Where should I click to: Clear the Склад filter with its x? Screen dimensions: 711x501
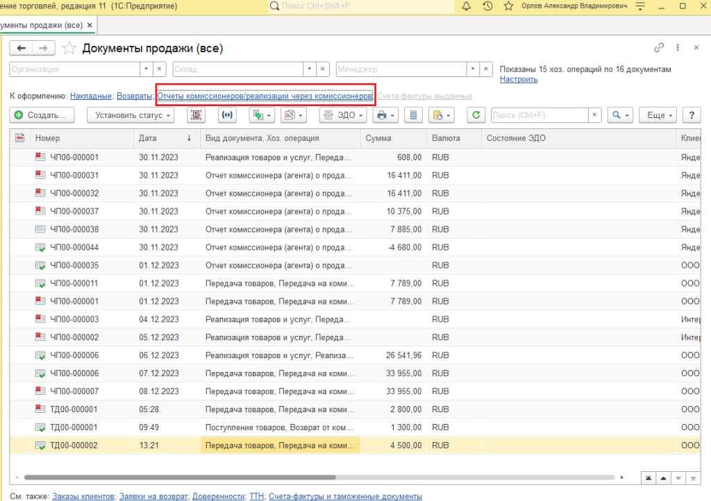[322, 69]
